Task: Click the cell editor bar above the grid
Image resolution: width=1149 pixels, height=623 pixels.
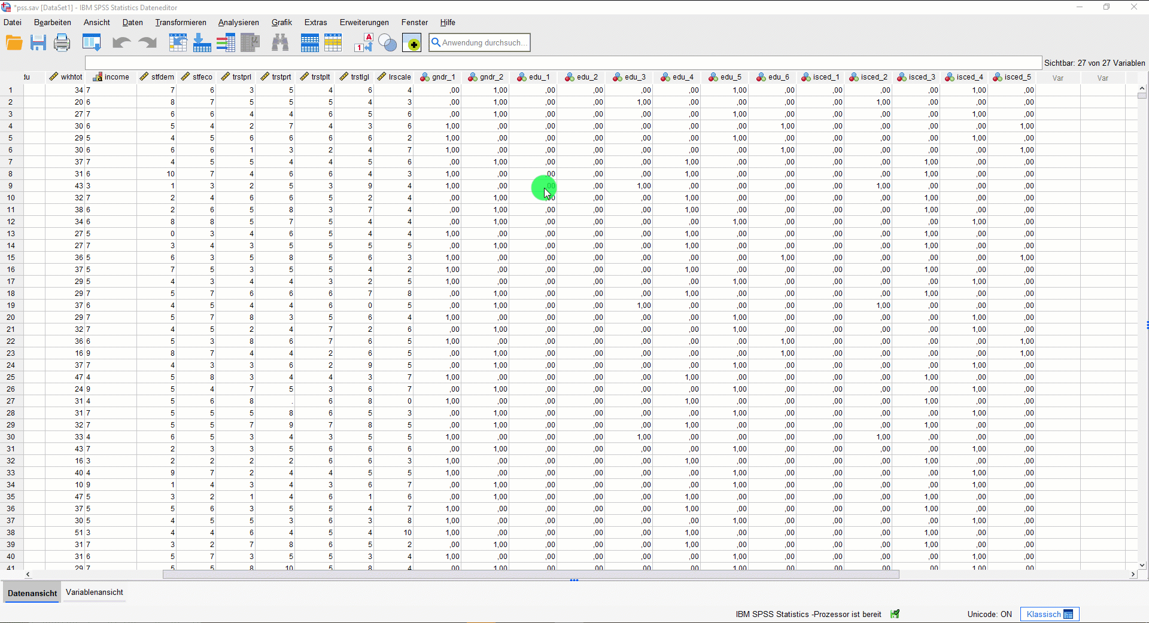Action: point(563,63)
